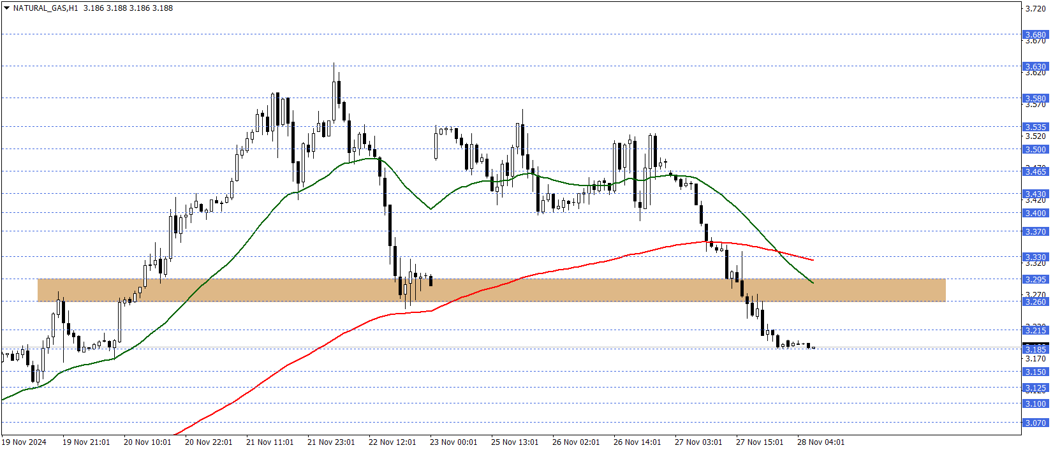Click the 20 Nov 10:01 time label

pyautogui.click(x=147, y=442)
